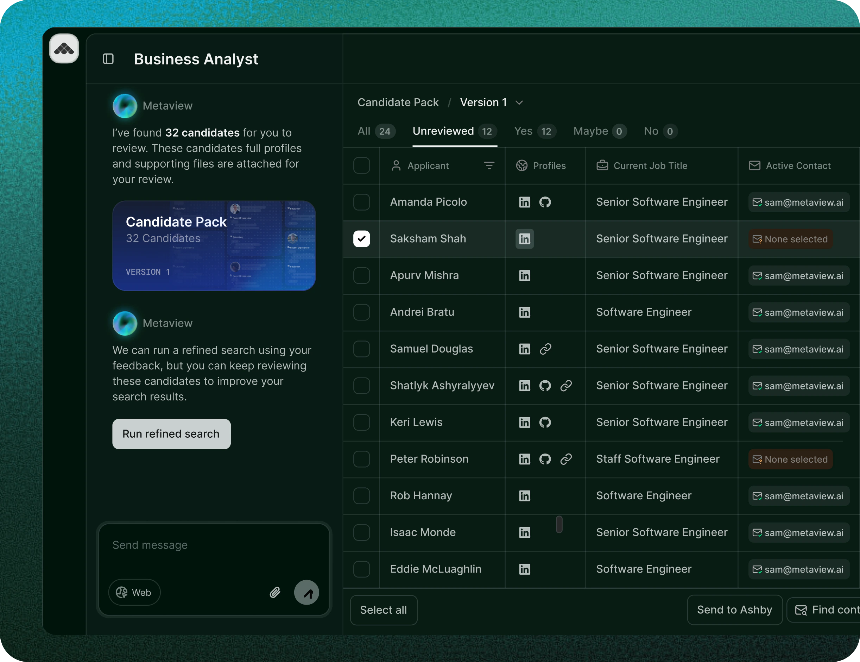The image size is (860, 662).
Task: Click the Metaview logo icon
Action: click(x=64, y=49)
